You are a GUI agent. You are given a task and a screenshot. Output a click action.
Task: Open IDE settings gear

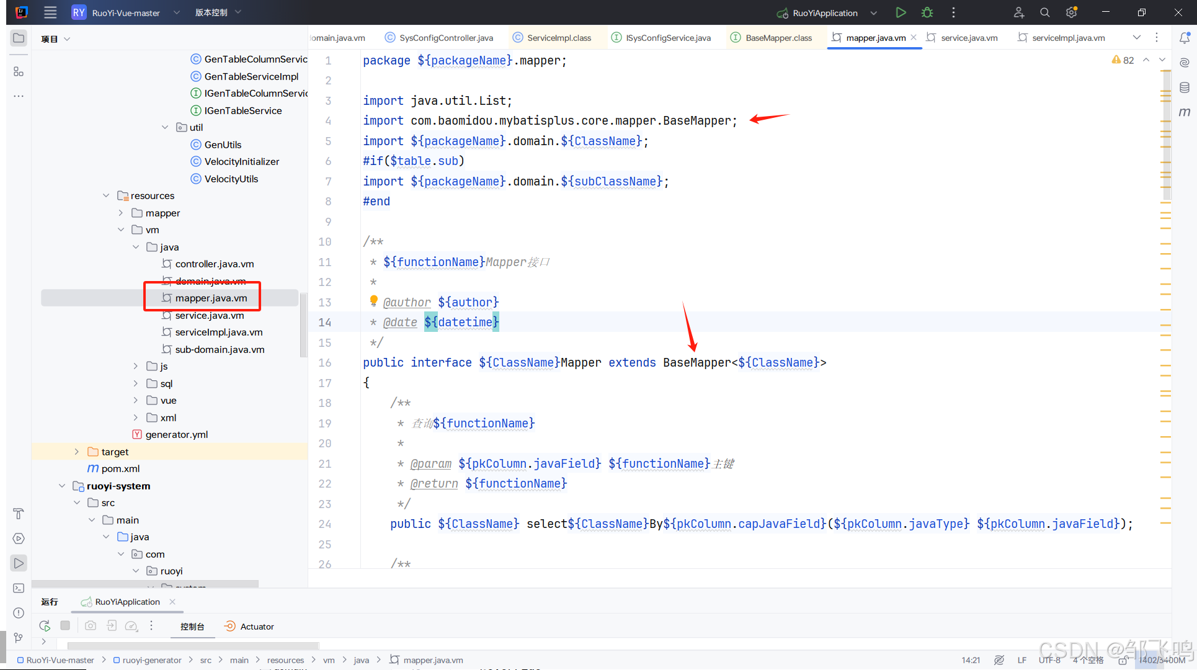click(x=1071, y=12)
